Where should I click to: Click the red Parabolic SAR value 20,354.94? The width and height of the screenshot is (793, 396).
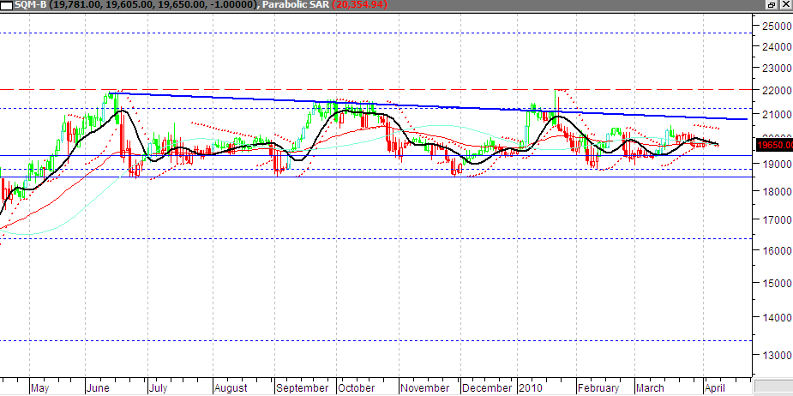(359, 5)
